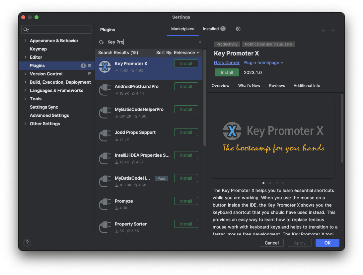The height and width of the screenshot is (275, 363).
Task: Click the OK button
Action: (x=327, y=243)
